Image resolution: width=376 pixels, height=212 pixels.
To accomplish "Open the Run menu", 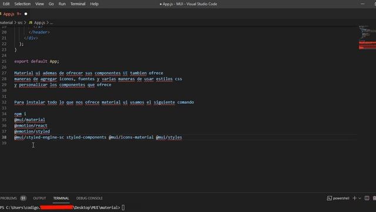I will [62, 4].
